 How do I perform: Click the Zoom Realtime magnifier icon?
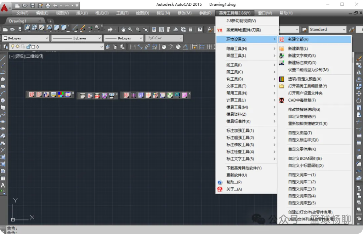pos(130,30)
